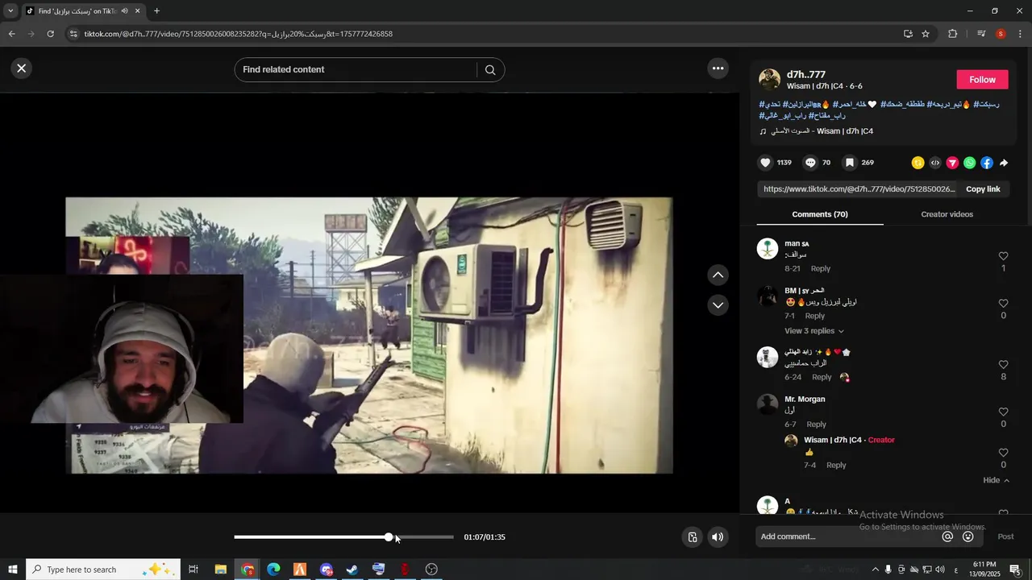The height and width of the screenshot is (580, 1032).
Task: Open Task View on the taskbar
Action: tap(193, 570)
